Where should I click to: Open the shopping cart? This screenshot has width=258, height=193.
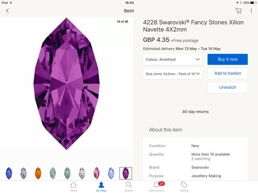(x=238, y=11)
